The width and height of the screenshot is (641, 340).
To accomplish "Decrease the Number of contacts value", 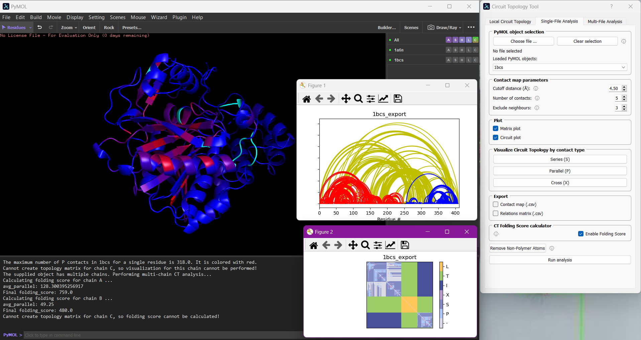I will click(x=624, y=100).
